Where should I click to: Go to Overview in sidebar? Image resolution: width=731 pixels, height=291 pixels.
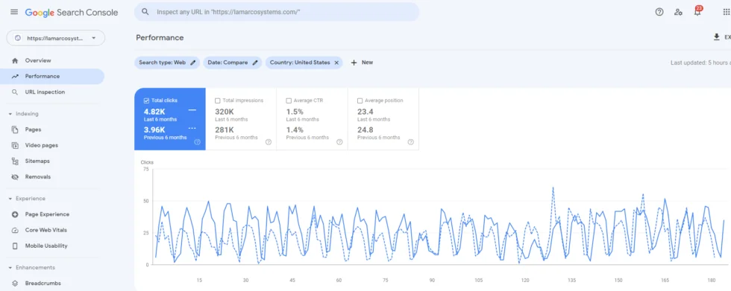pos(52,60)
